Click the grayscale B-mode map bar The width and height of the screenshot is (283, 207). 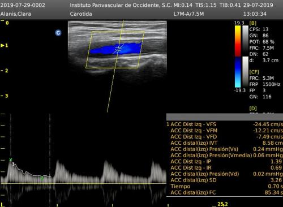245,41
